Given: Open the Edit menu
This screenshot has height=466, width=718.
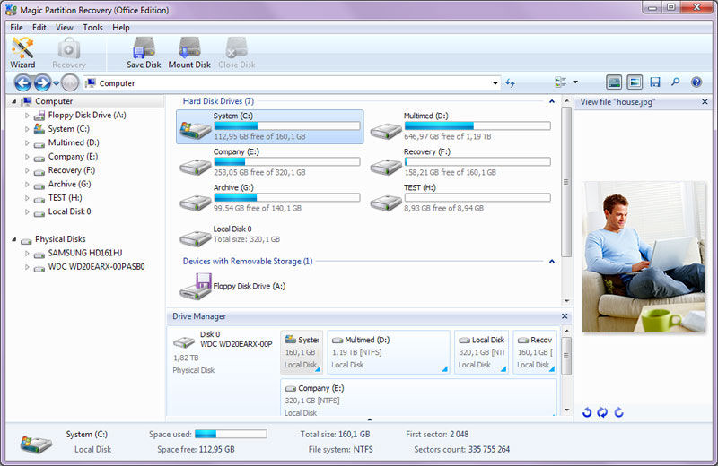Looking at the screenshot, I should [39, 28].
